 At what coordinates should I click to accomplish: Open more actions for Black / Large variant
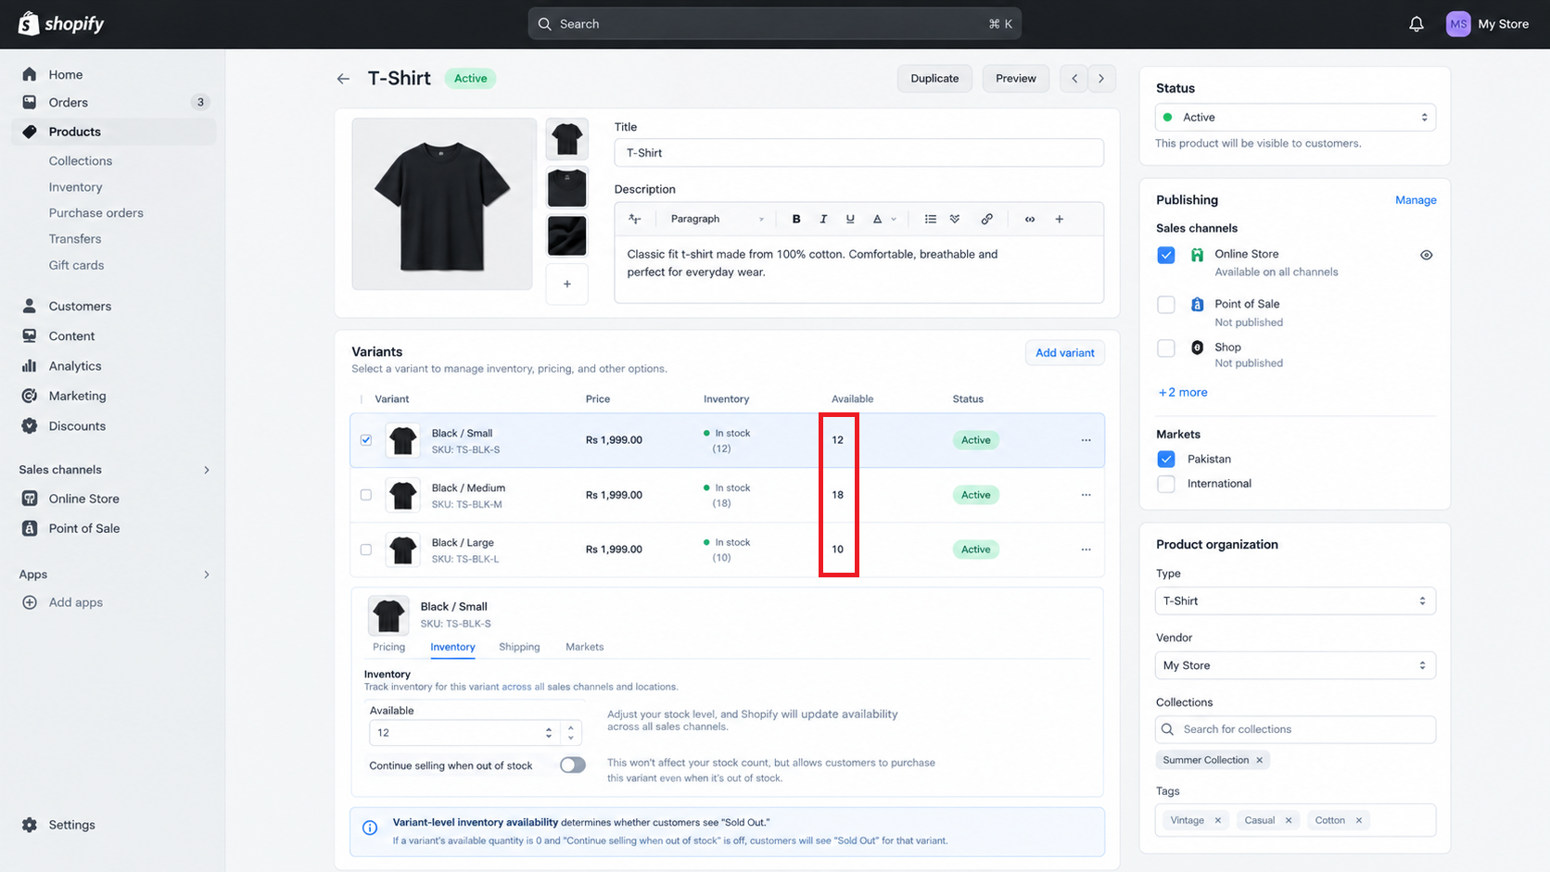tap(1086, 550)
